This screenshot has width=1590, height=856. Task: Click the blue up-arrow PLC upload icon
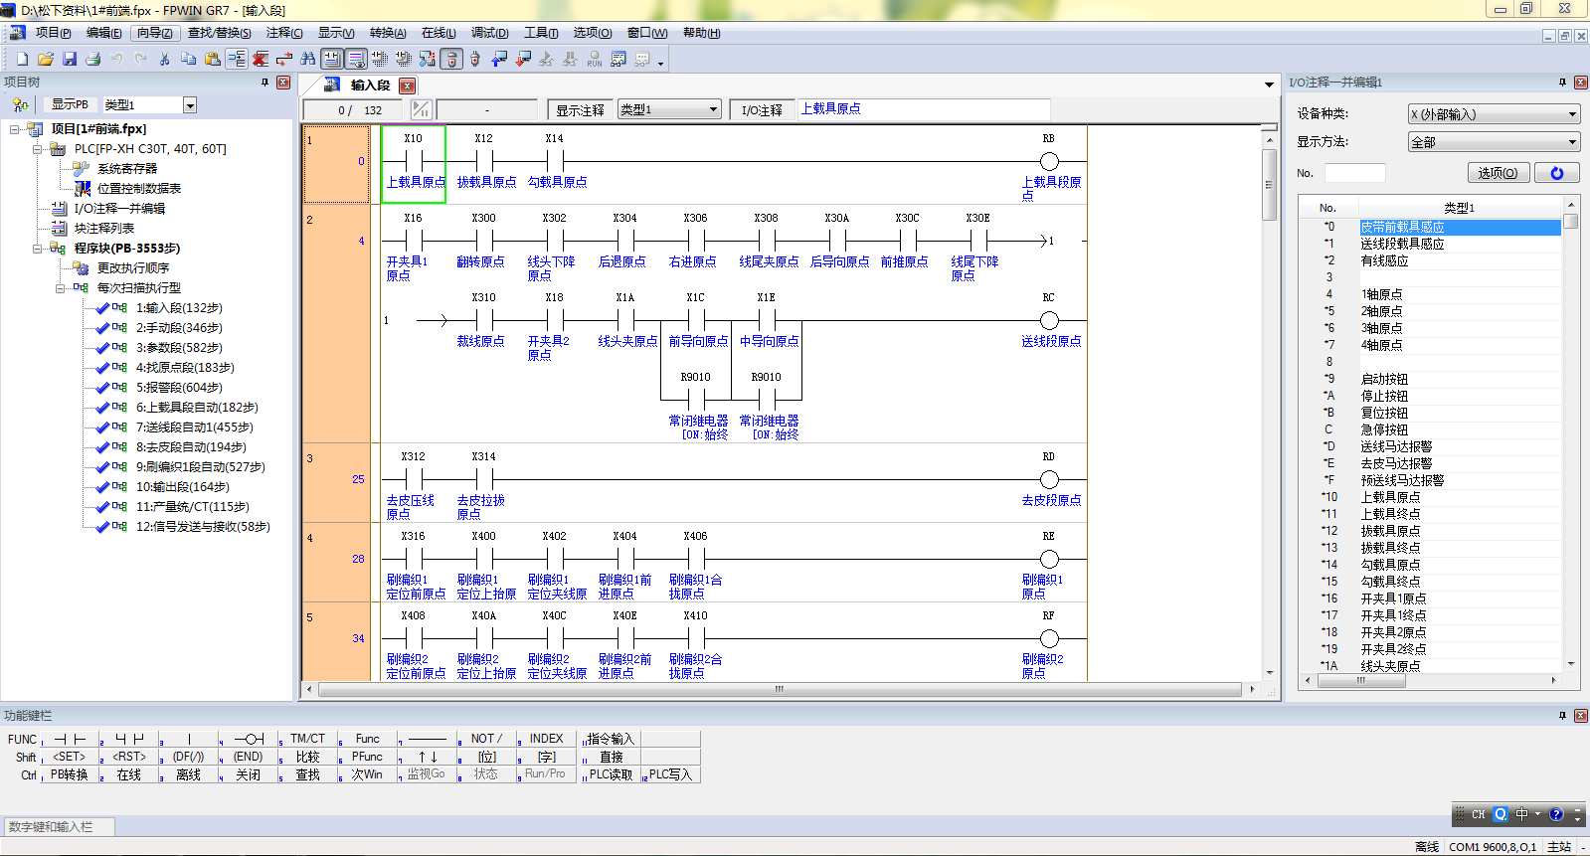coord(499,60)
